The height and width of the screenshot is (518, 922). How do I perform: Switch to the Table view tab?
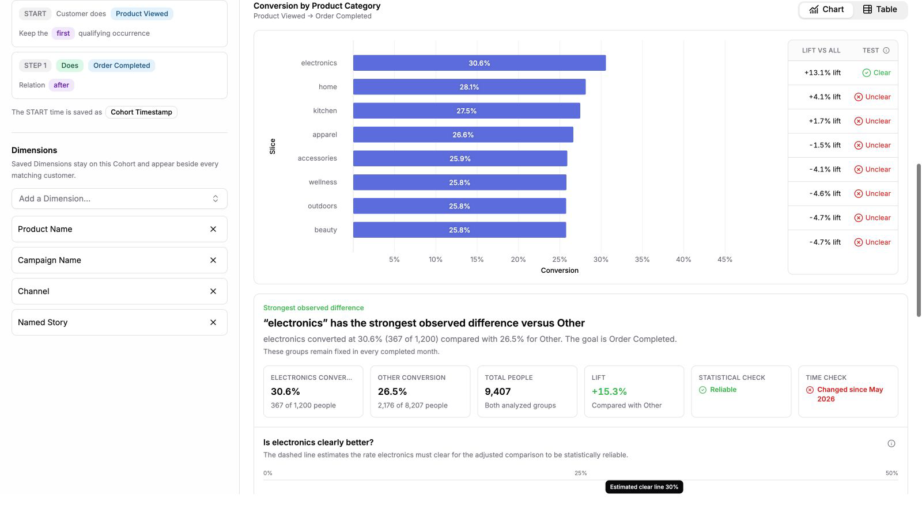click(x=880, y=9)
